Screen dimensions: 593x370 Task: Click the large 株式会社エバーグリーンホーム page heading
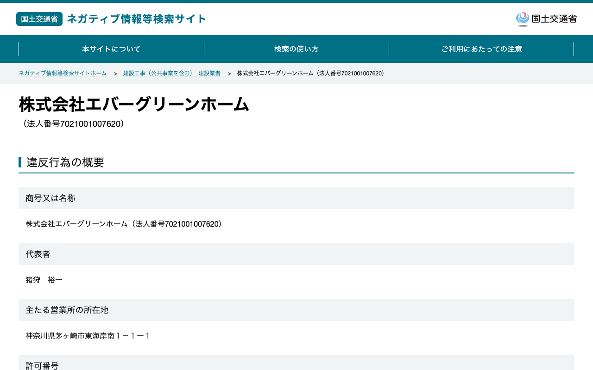pyautogui.click(x=134, y=104)
